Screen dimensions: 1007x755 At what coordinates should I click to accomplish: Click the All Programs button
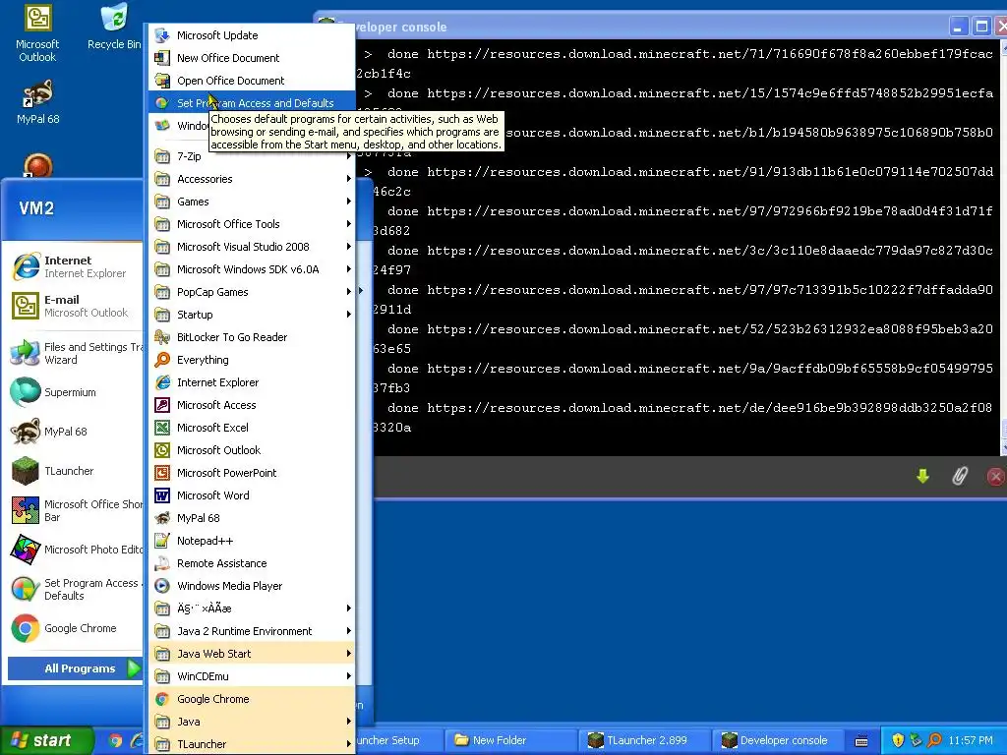click(x=75, y=668)
